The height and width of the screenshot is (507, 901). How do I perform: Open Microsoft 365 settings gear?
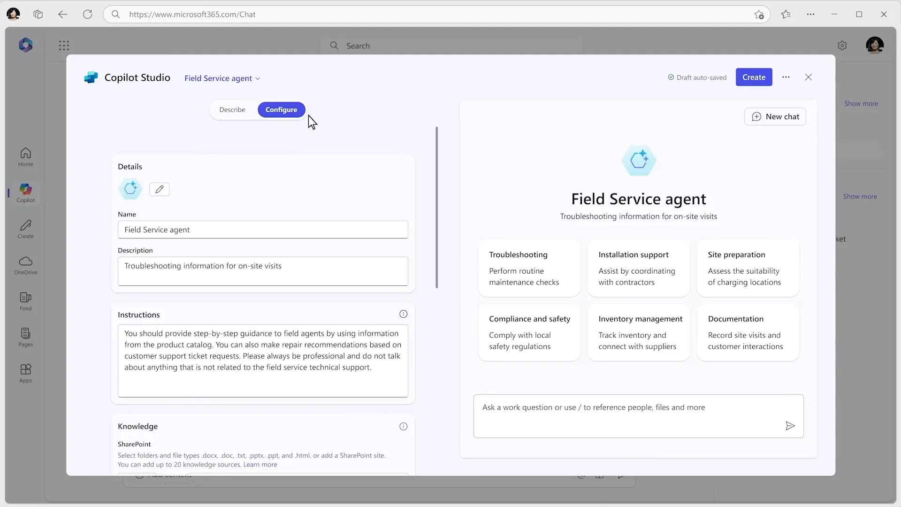tap(842, 45)
